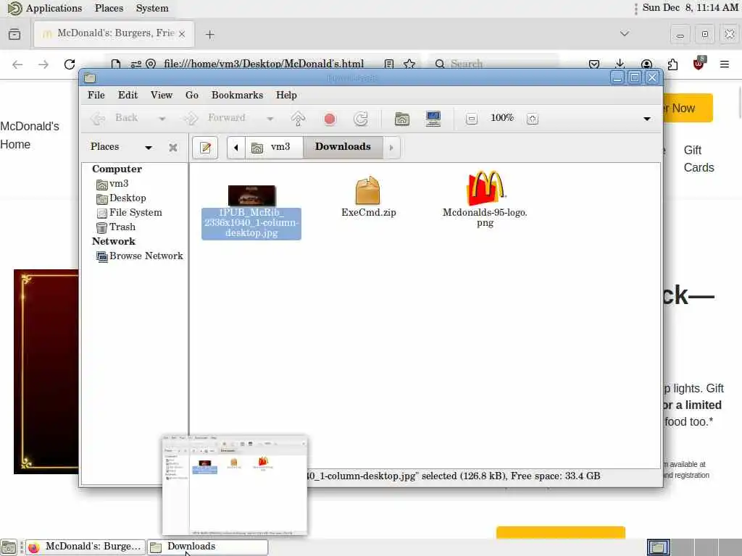Screen dimensions: 742x556
Task: Open a new browser tab
Action: click(x=210, y=35)
